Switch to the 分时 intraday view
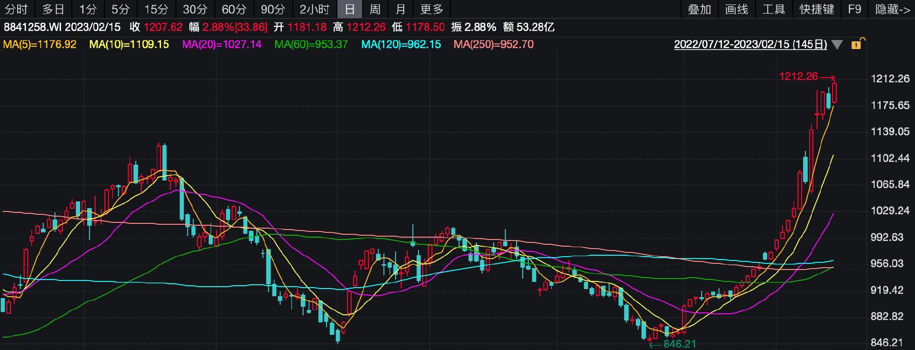Image resolution: width=915 pixels, height=350 pixels. pyautogui.click(x=16, y=9)
